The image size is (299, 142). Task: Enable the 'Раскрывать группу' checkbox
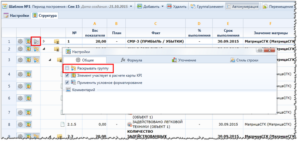pyautogui.click(x=67, y=68)
